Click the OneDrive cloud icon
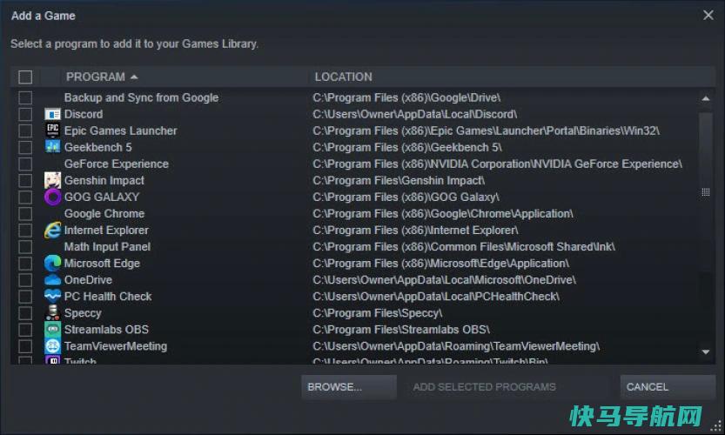This screenshot has height=435, width=725. coord(52,279)
